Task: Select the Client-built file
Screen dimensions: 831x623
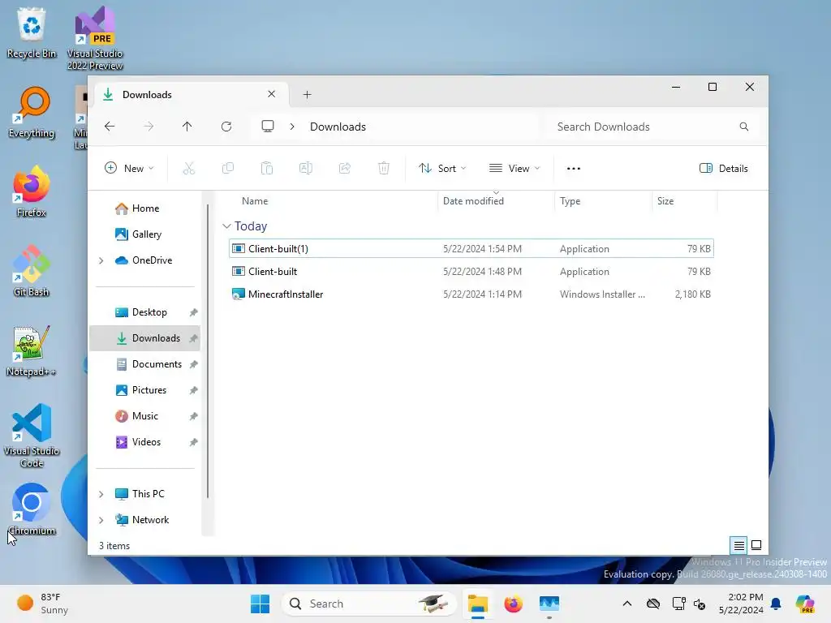Action: click(471, 272)
